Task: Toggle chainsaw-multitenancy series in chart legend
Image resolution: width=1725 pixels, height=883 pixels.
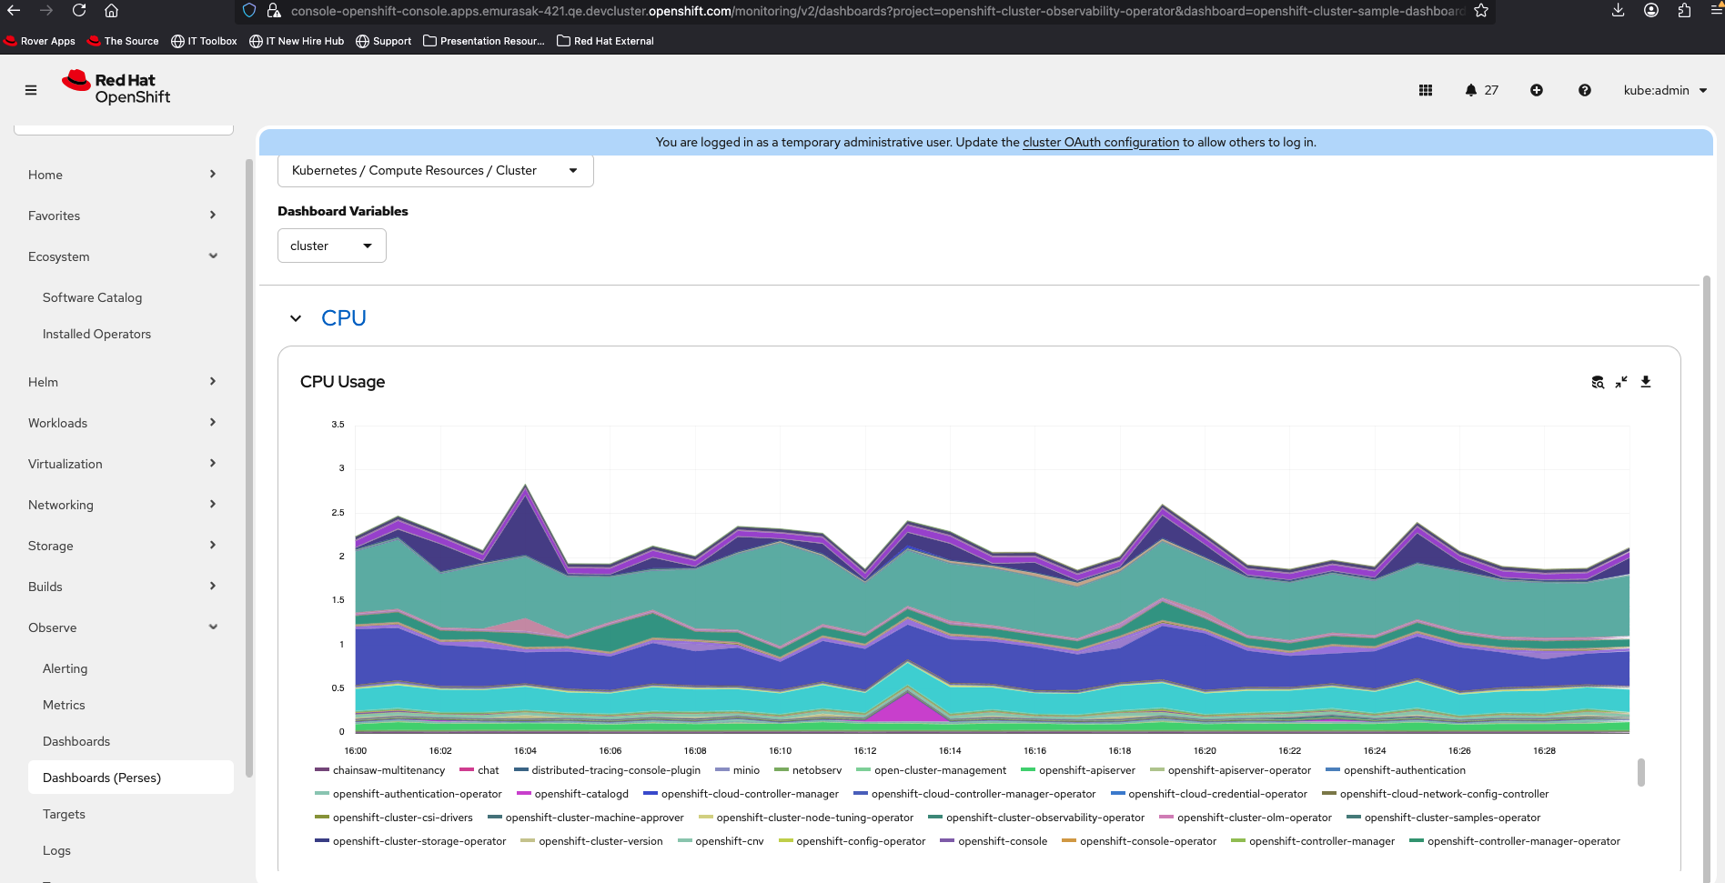Action: 388,770
